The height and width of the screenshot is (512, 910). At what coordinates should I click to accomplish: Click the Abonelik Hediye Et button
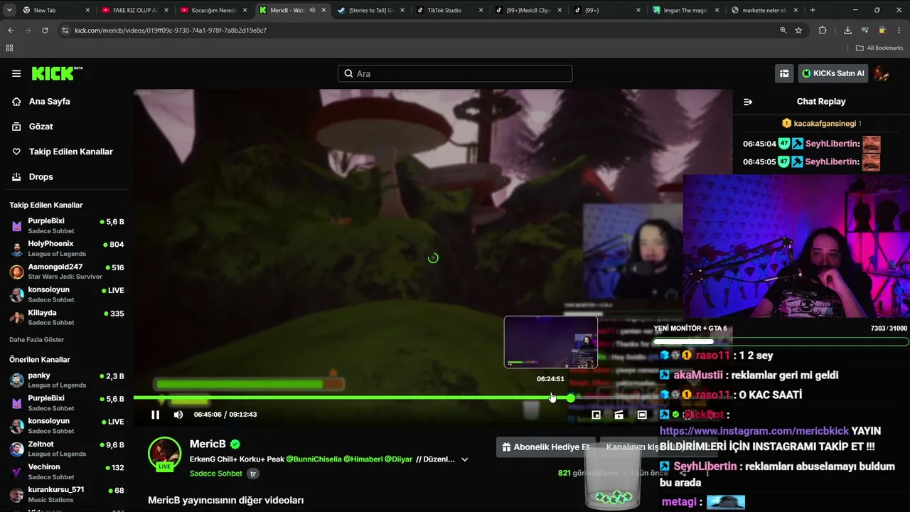tap(546, 447)
